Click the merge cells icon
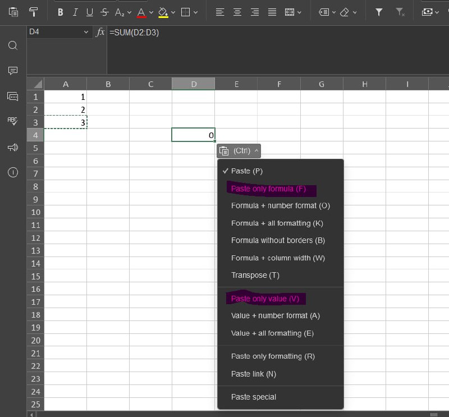 (290, 12)
